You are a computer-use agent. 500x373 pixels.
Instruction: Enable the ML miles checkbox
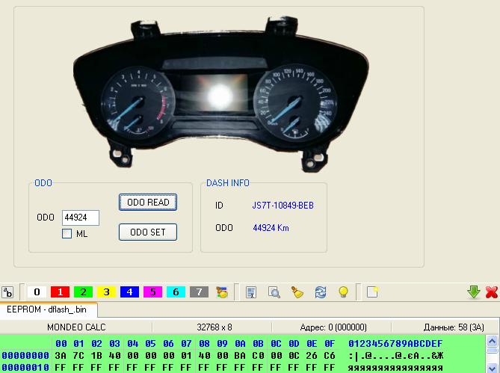67,234
